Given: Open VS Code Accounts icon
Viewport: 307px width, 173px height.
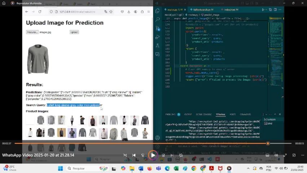Looking at the screenshot, I should [157, 138].
